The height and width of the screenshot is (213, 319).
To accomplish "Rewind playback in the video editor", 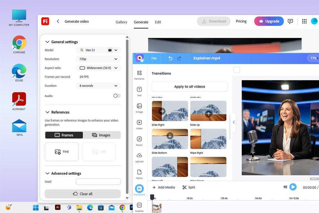I will pyautogui.click(x=285, y=187).
